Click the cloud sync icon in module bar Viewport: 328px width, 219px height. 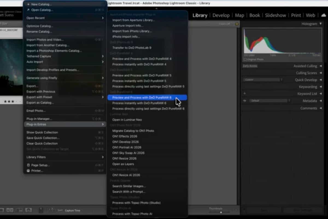[323, 15]
